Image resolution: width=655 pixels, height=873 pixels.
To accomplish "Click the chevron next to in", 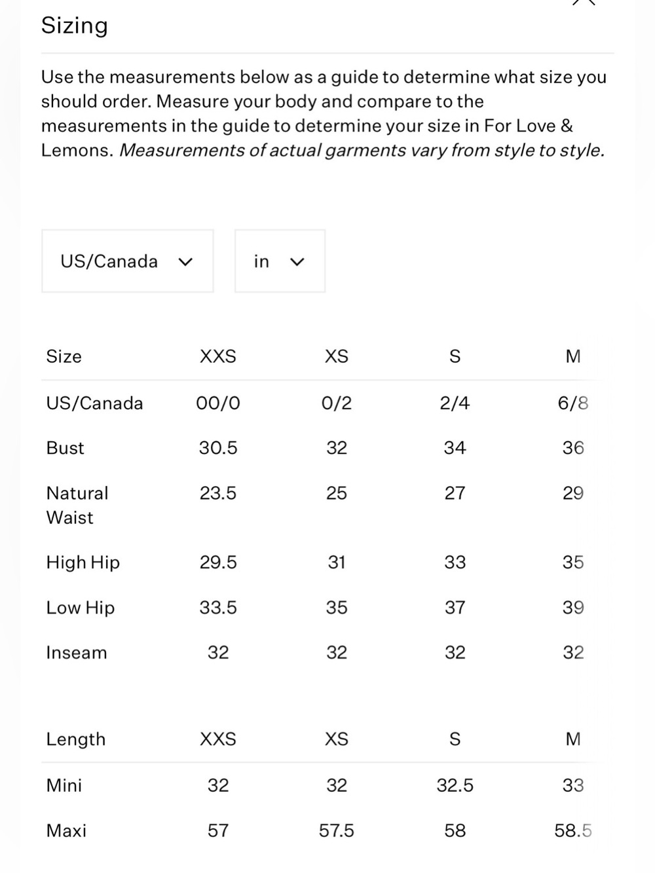I will pos(297,262).
